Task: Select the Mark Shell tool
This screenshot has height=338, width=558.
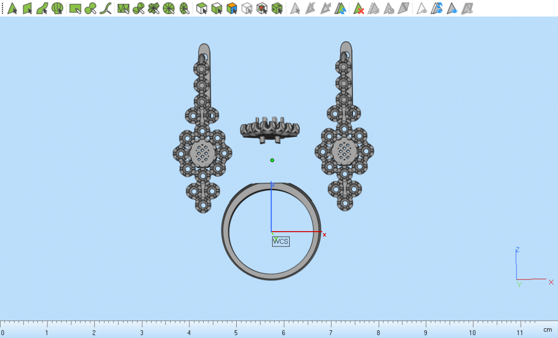Action: pyautogui.click(x=57, y=8)
